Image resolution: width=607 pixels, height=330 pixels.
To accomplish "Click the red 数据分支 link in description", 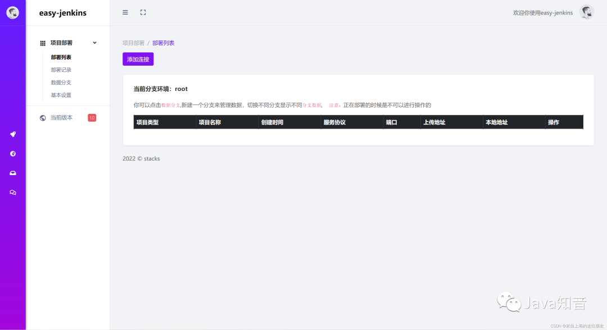I will pyautogui.click(x=170, y=105).
